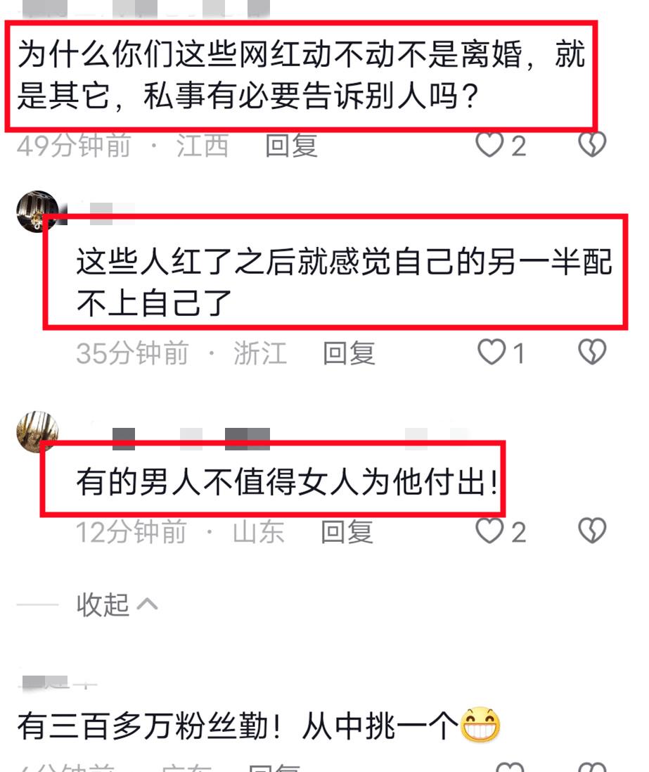Screen dimensions: 649x772
Task: Click 回复 under the Zhejiang comment
Action: 349,353
